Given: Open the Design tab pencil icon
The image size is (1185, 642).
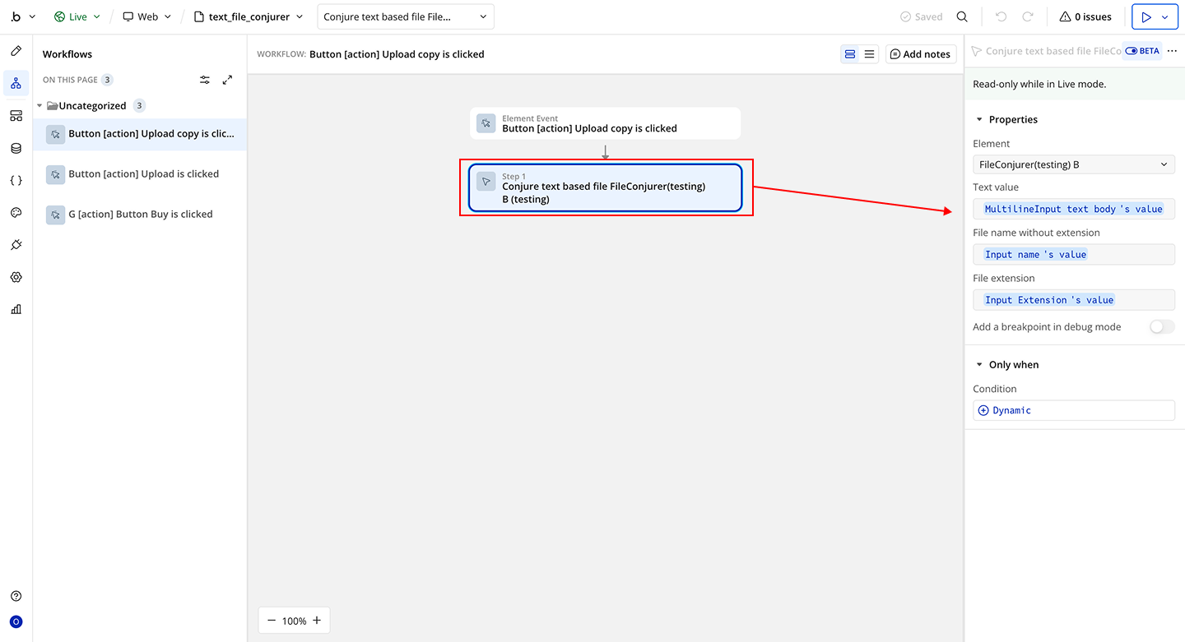Looking at the screenshot, I should (x=16, y=51).
